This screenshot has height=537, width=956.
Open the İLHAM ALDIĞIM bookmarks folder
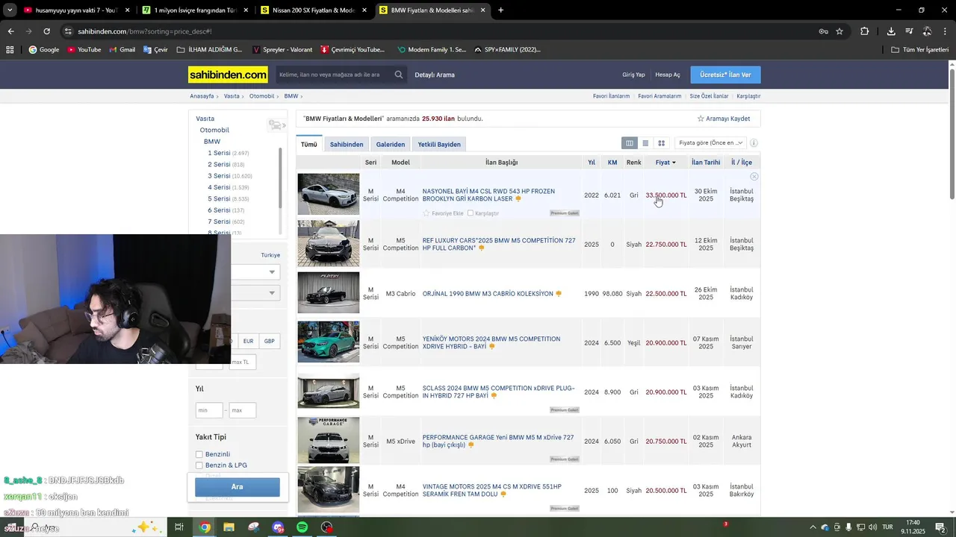pyautogui.click(x=209, y=49)
